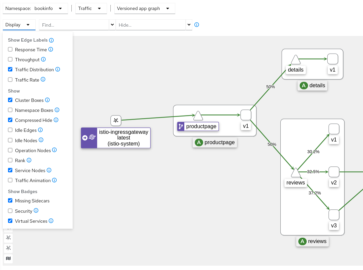
Task: Click the reviews app label badge
Action: click(312, 241)
